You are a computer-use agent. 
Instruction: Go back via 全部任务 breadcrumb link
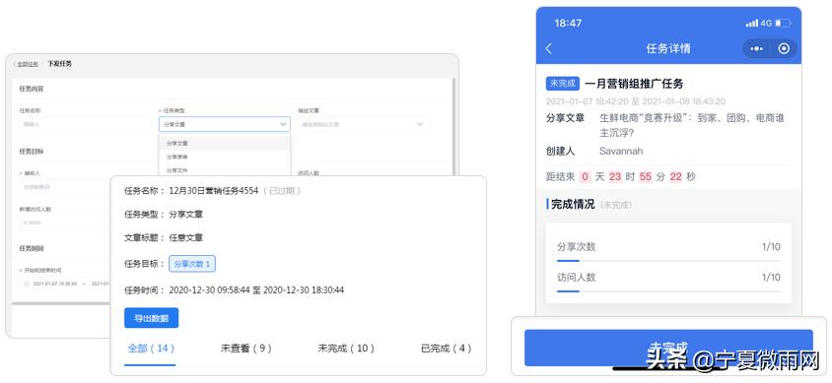tap(27, 64)
